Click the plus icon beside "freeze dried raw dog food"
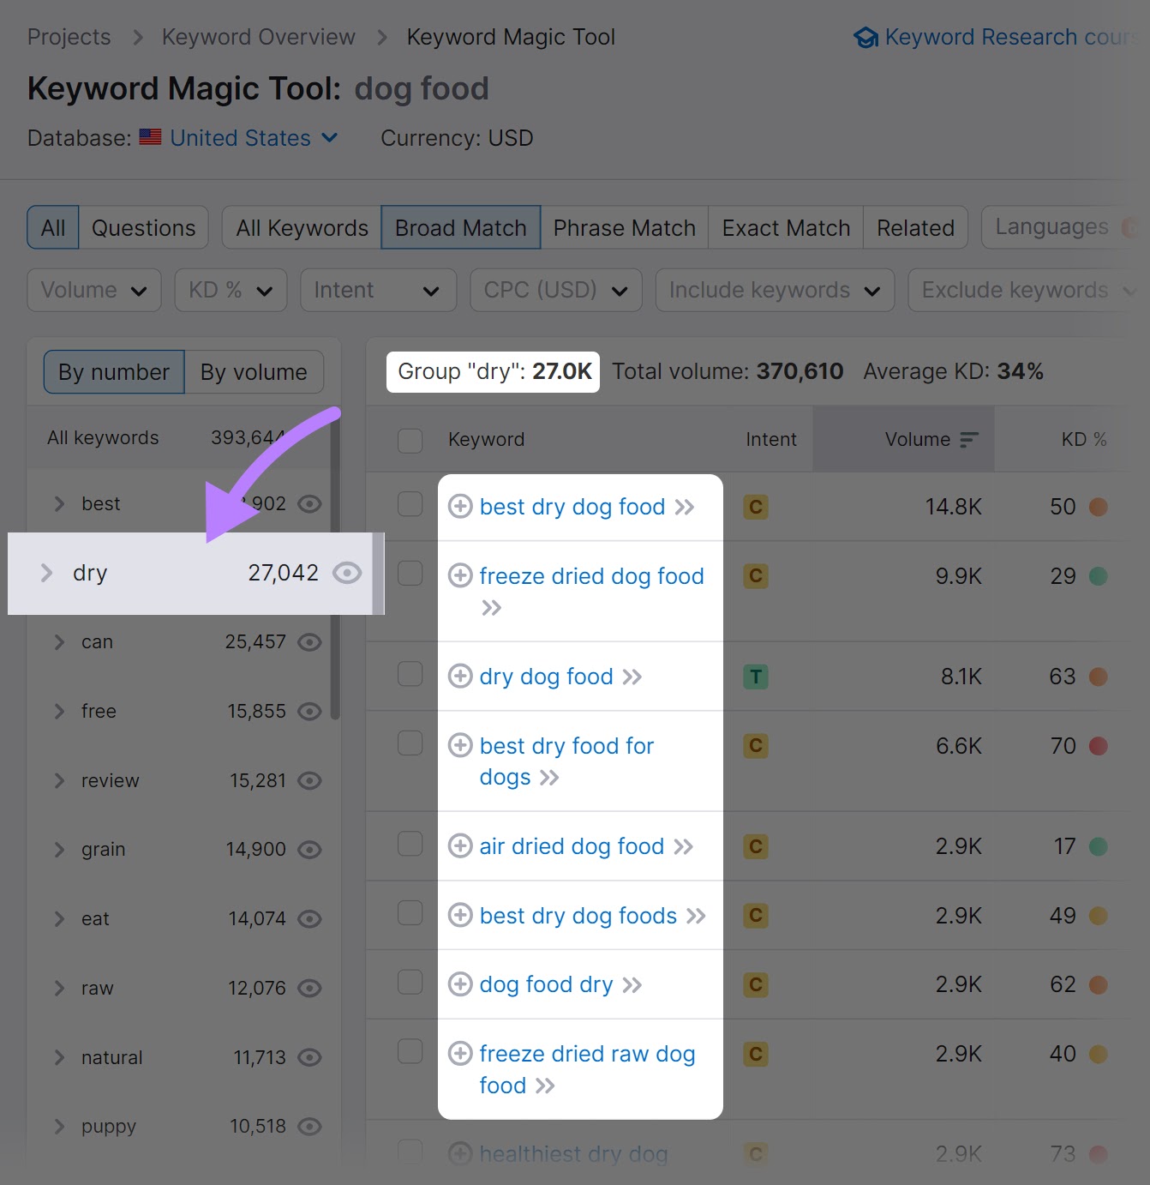The width and height of the screenshot is (1150, 1185). (460, 1054)
